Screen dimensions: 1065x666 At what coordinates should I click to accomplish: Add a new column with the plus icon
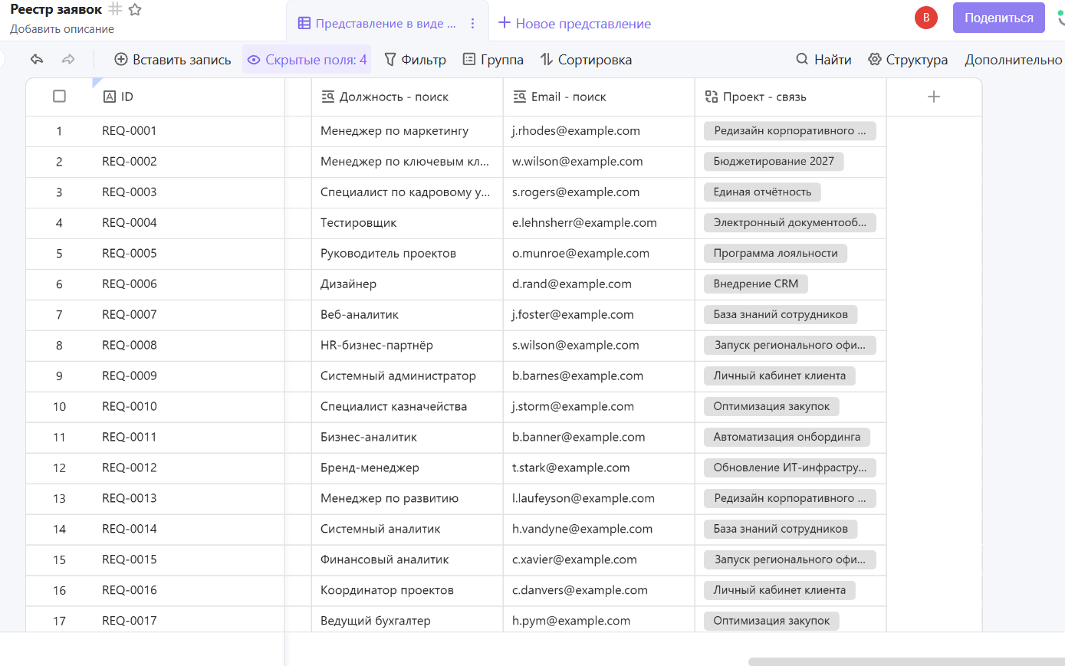coord(934,97)
